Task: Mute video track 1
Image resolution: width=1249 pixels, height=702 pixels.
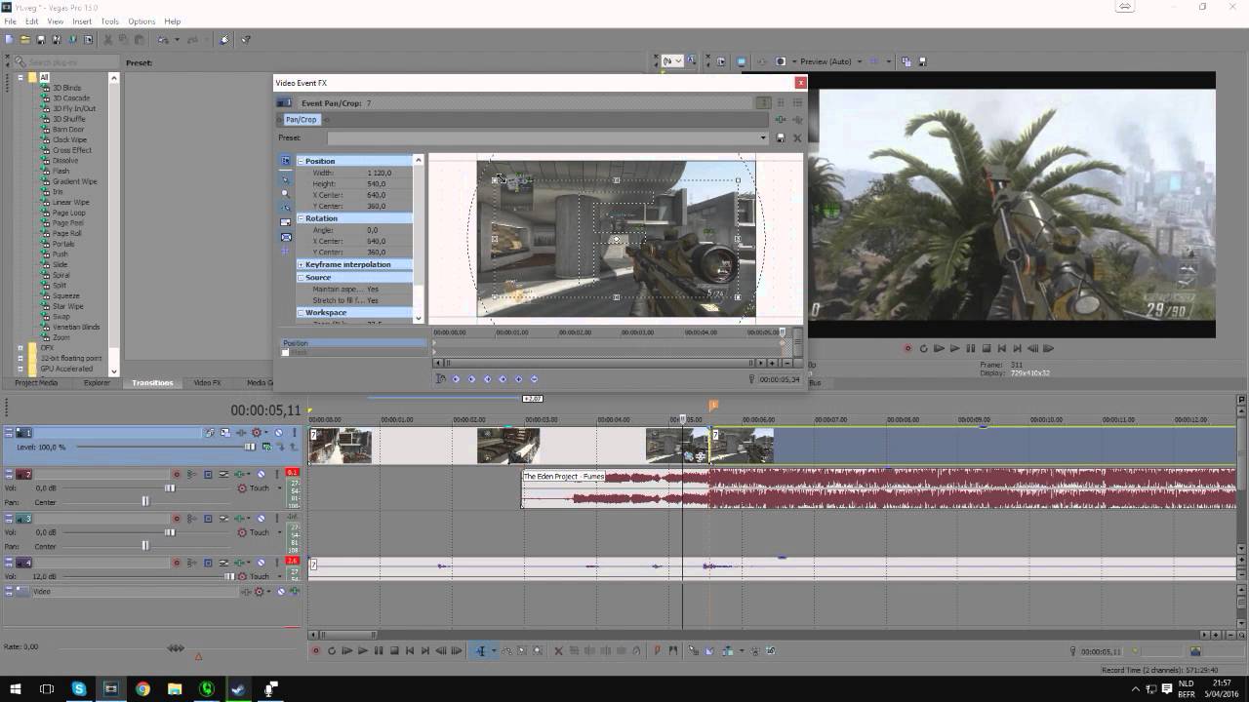Action: (278, 433)
